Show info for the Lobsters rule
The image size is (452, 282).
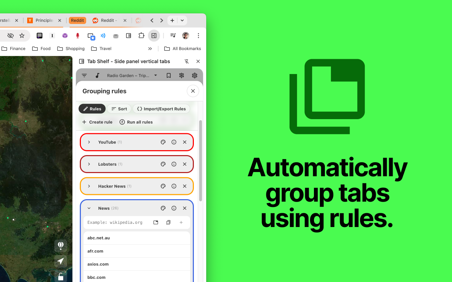[174, 164]
